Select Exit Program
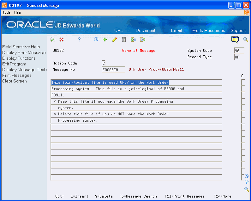This screenshot has width=251, height=201. [x=14, y=64]
